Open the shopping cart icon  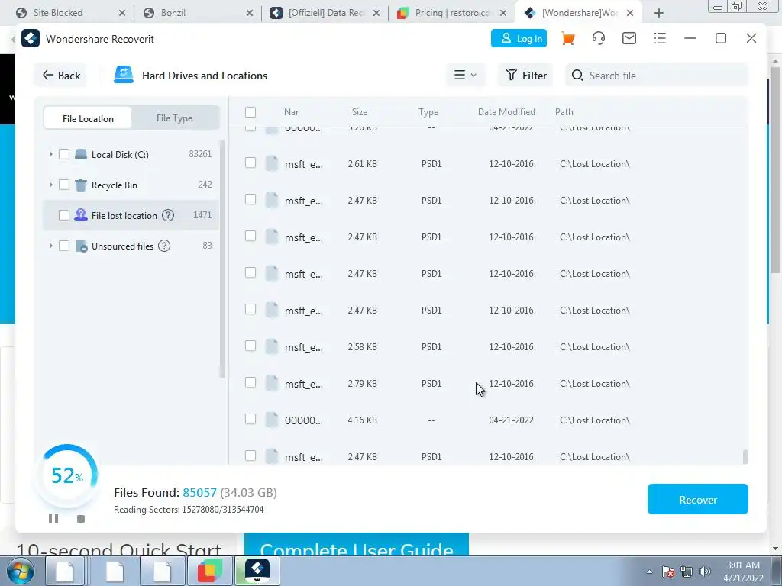[567, 38]
